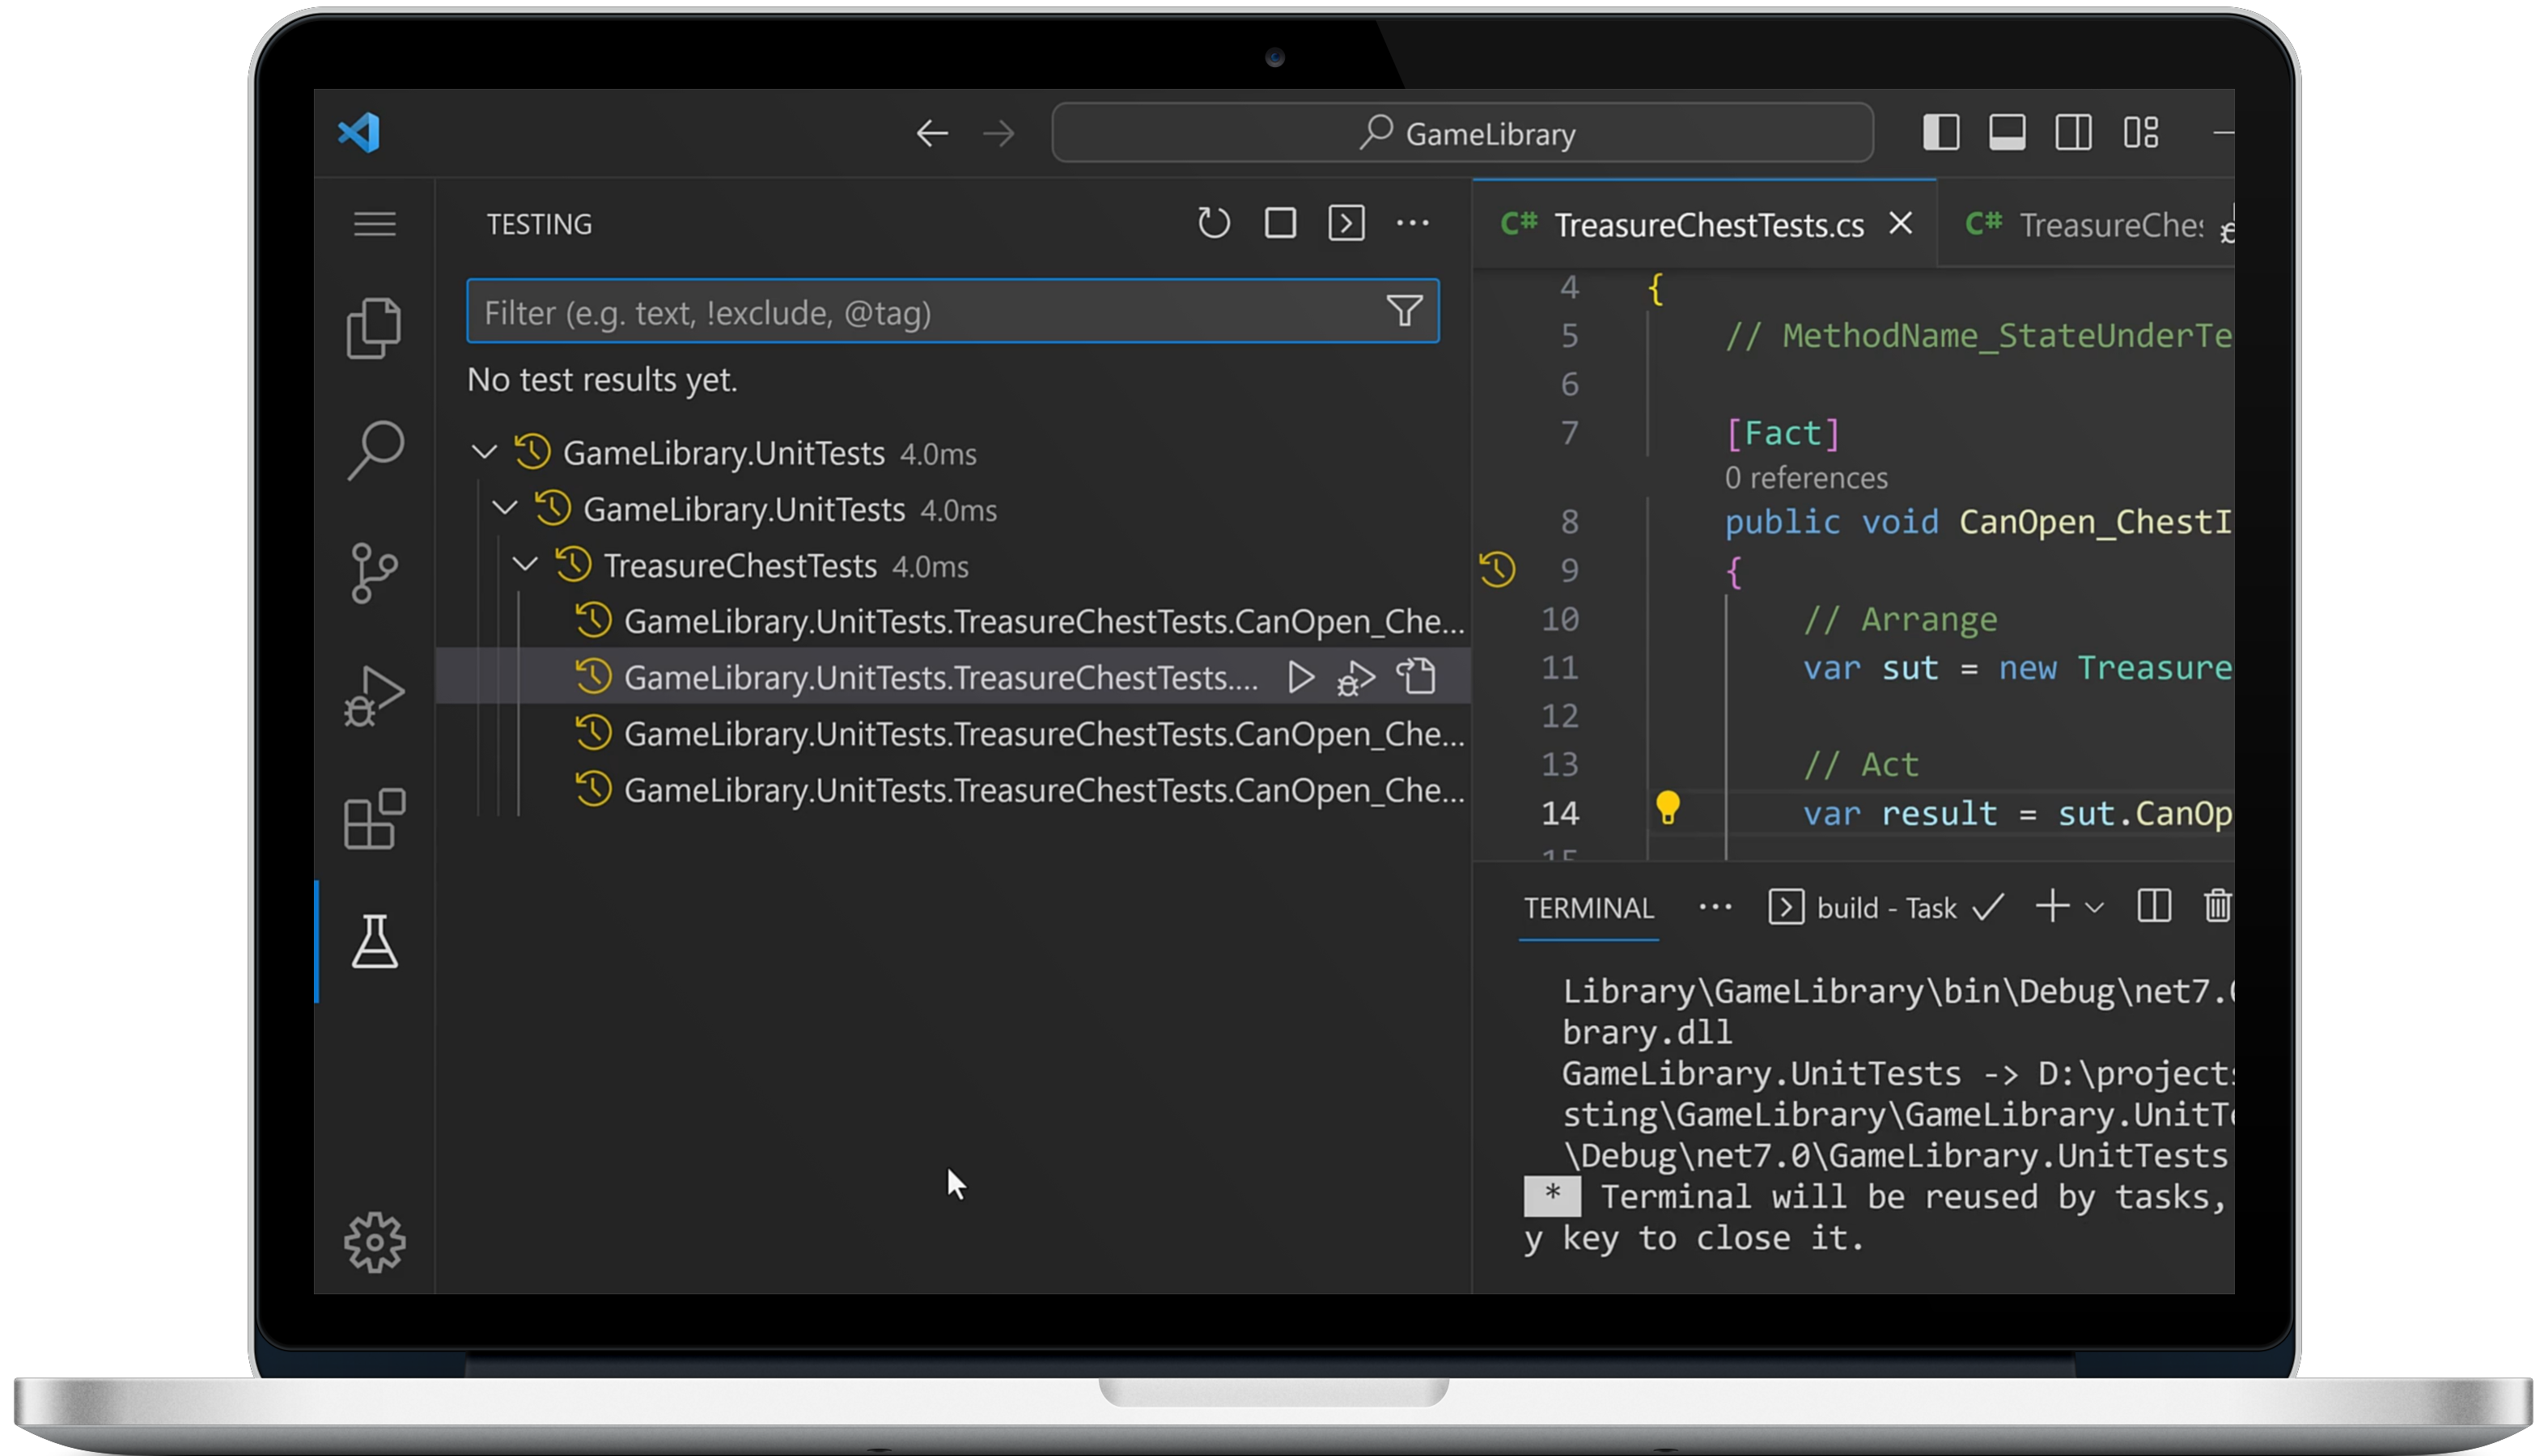The height and width of the screenshot is (1456, 2544).
Task: Split the terminal
Action: coord(2154,907)
